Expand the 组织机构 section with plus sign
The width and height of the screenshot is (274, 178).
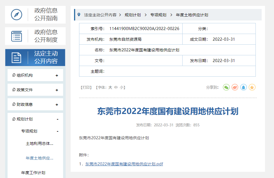pyautogui.click(x=57, y=76)
